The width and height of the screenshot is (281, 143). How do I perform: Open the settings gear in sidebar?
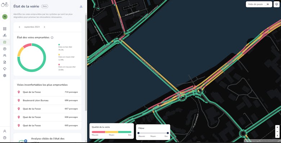(5, 76)
